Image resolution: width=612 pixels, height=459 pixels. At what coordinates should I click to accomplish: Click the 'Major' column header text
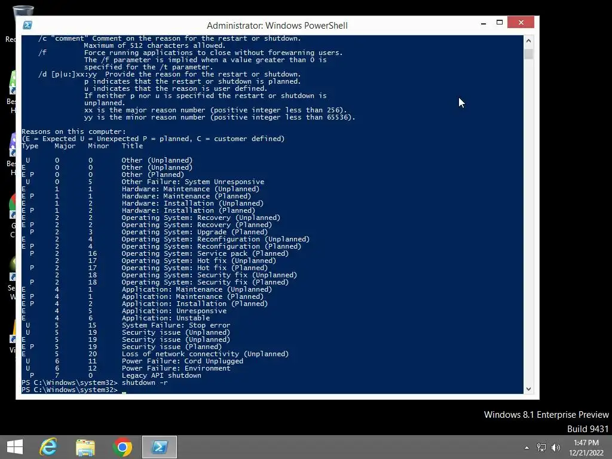pyautogui.click(x=65, y=146)
